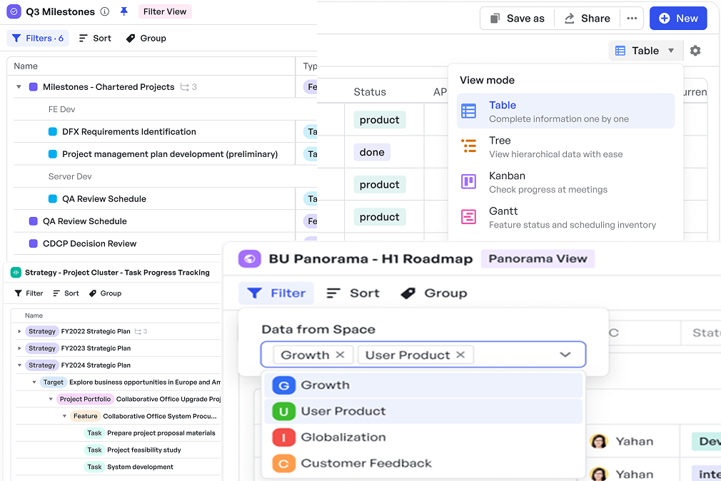Select Customer Feedback space option

pos(365,463)
